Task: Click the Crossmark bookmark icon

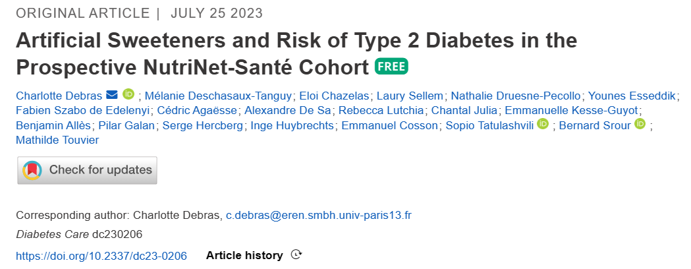Action: 32,170
